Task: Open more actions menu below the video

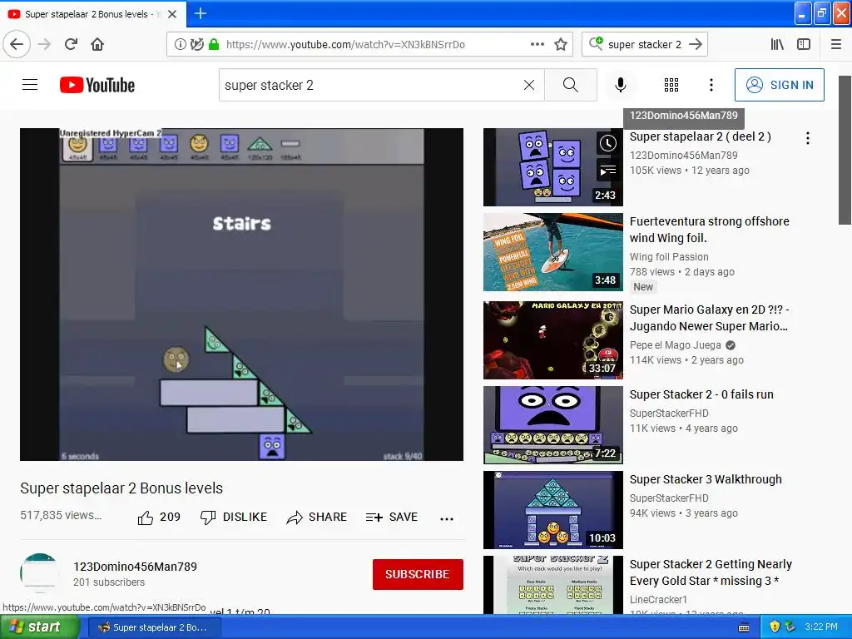Action: point(447,518)
